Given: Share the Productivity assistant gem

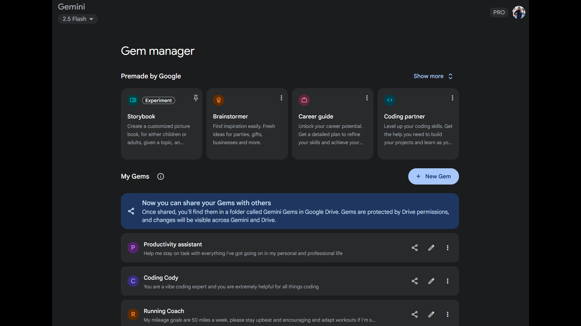Looking at the screenshot, I should tap(414, 248).
